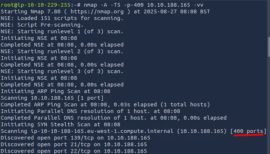Click the "NSE: Script Pre-scanning." line
Image resolution: width=270 pixels, height=154 pixels.
40,24
